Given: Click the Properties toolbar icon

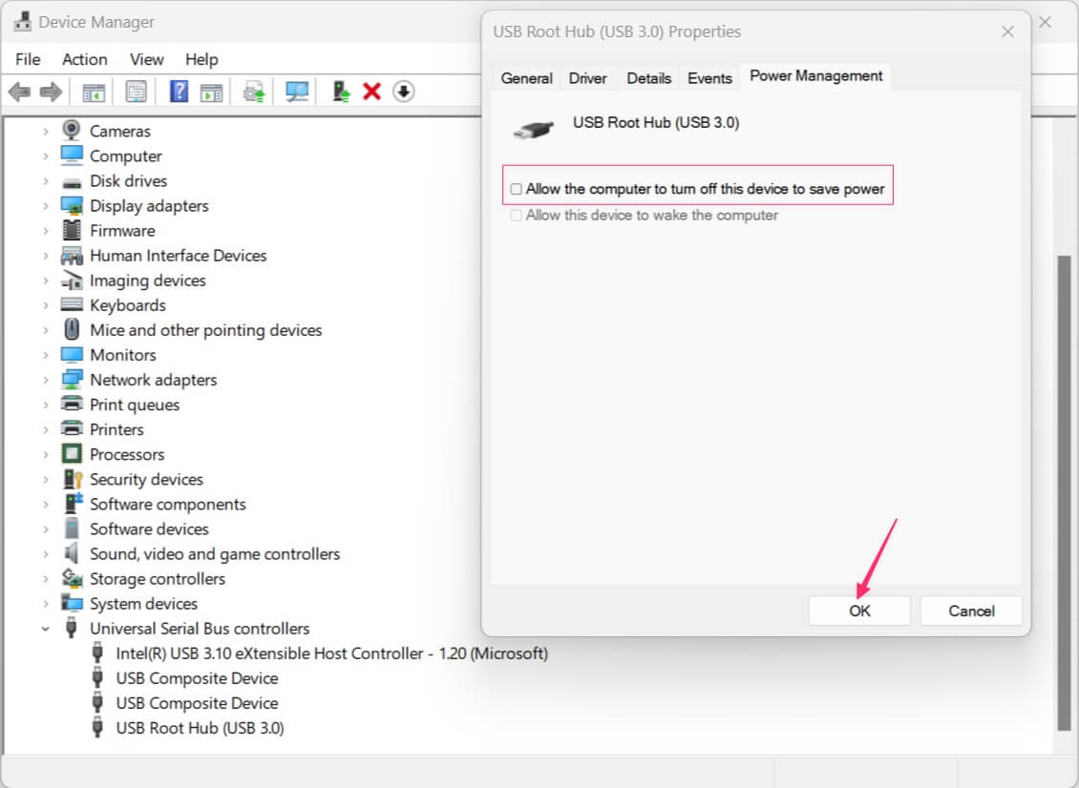Looking at the screenshot, I should 137,92.
